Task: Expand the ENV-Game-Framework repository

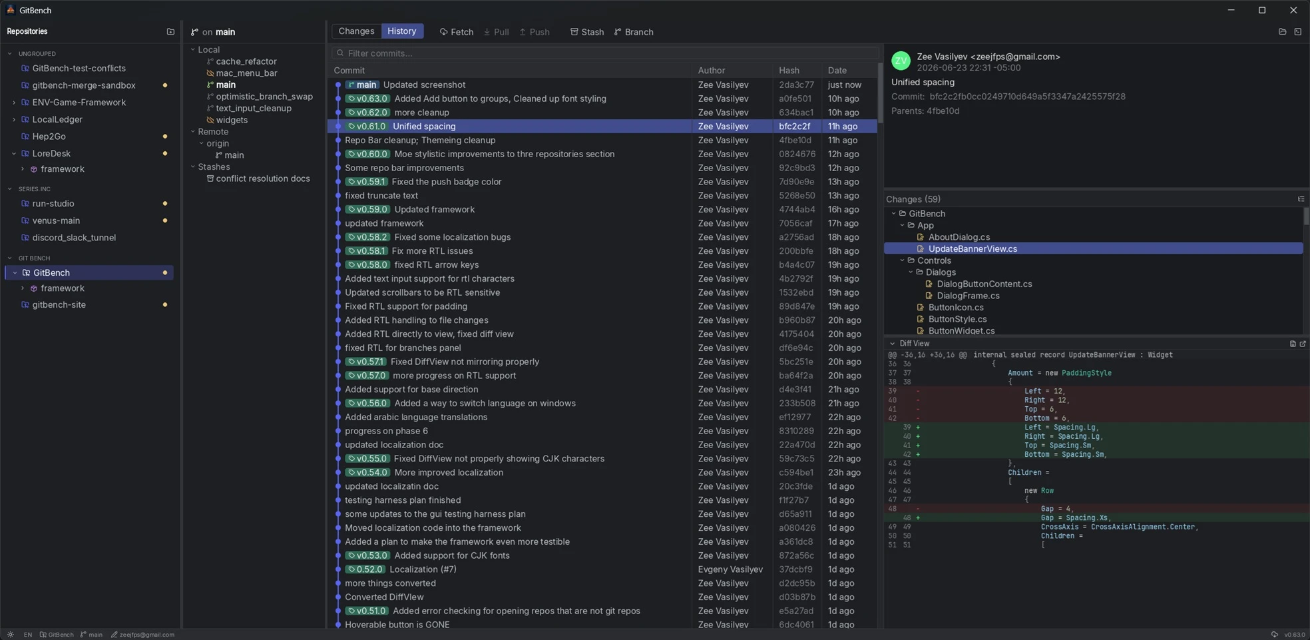Action: click(14, 103)
